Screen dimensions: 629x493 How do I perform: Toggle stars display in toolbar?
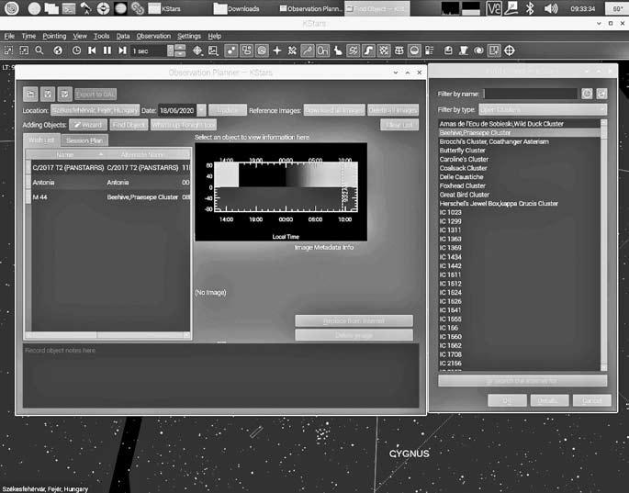click(x=231, y=50)
